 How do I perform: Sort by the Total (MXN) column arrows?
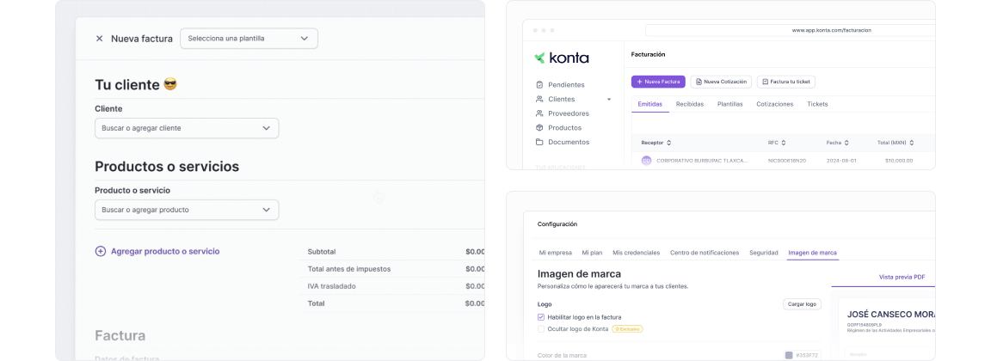coord(912,144)
